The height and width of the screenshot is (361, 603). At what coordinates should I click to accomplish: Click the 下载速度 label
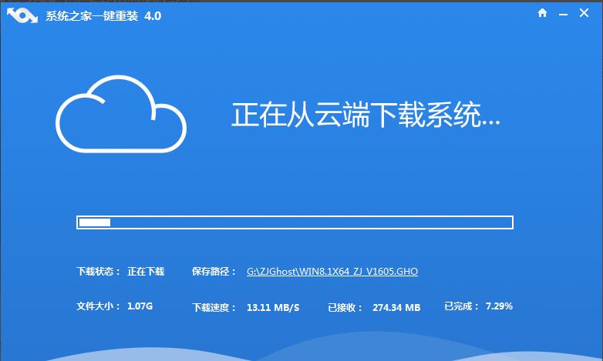click(x=214, y=308)
